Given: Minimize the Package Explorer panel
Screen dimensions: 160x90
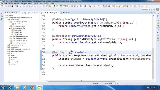Looking at the screenshot, I should point(34,13).
